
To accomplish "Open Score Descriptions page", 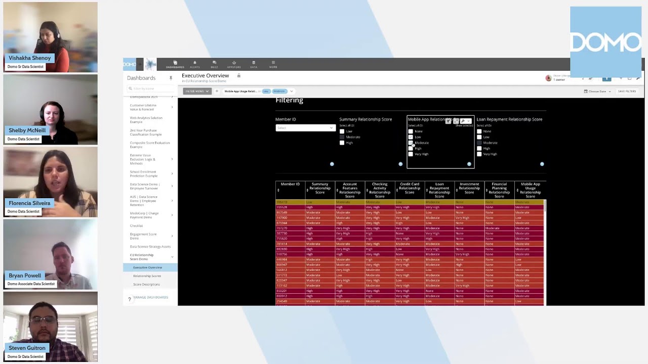I will pos(146,284).
